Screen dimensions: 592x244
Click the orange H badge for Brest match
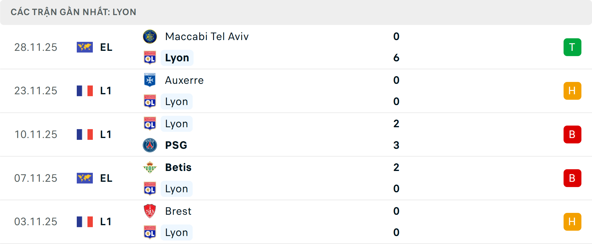point(572,222)
